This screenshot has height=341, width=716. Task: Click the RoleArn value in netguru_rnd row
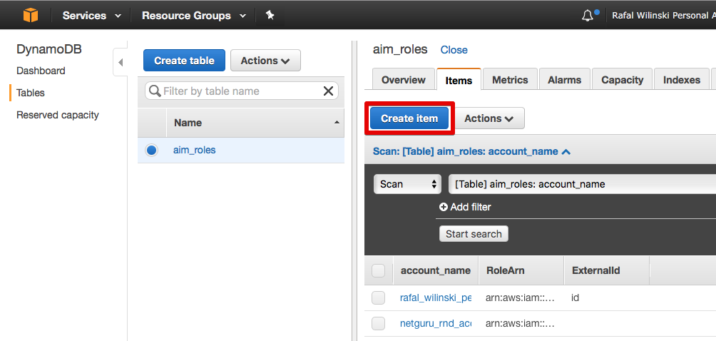(520, 324)
